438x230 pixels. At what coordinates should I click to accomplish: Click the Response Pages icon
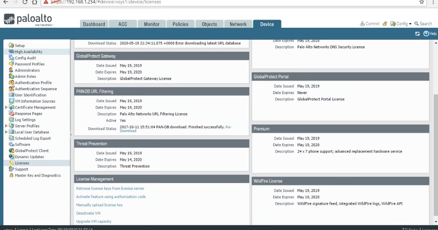pos(12,113)
